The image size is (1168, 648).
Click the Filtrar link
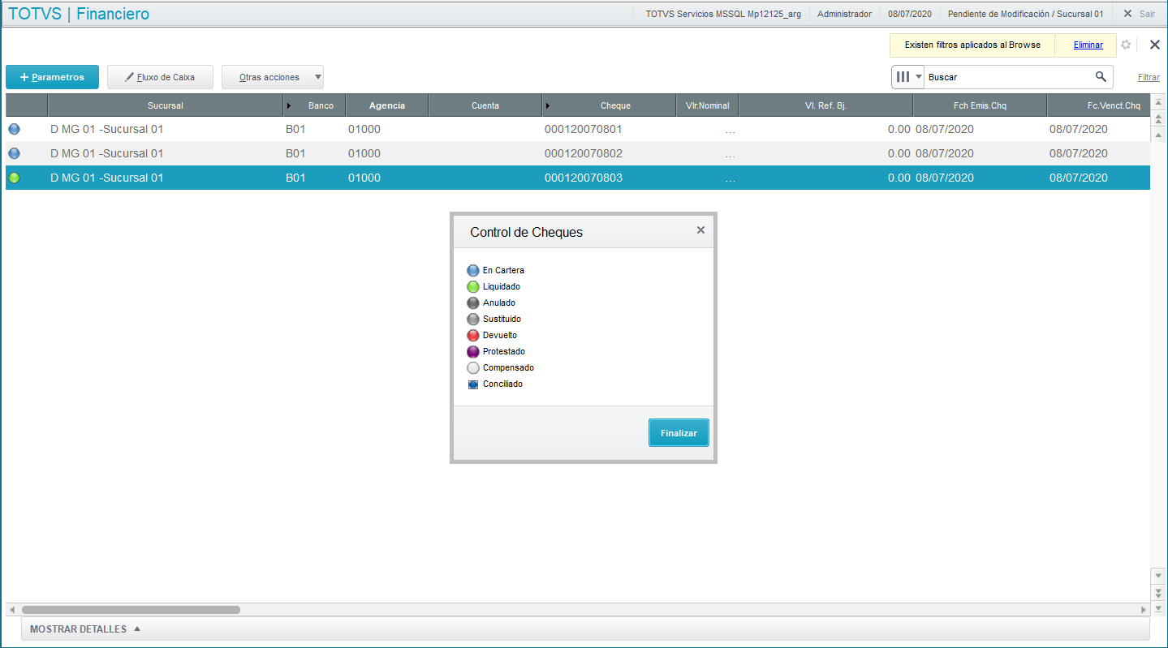[1149, 78]
